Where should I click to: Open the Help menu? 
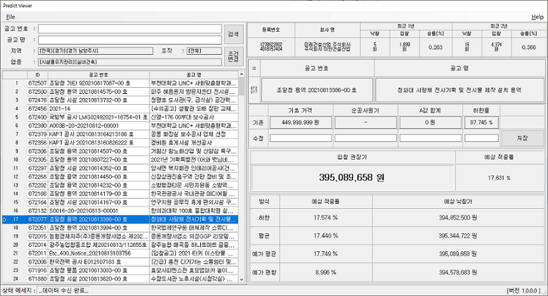pos(536,16)
